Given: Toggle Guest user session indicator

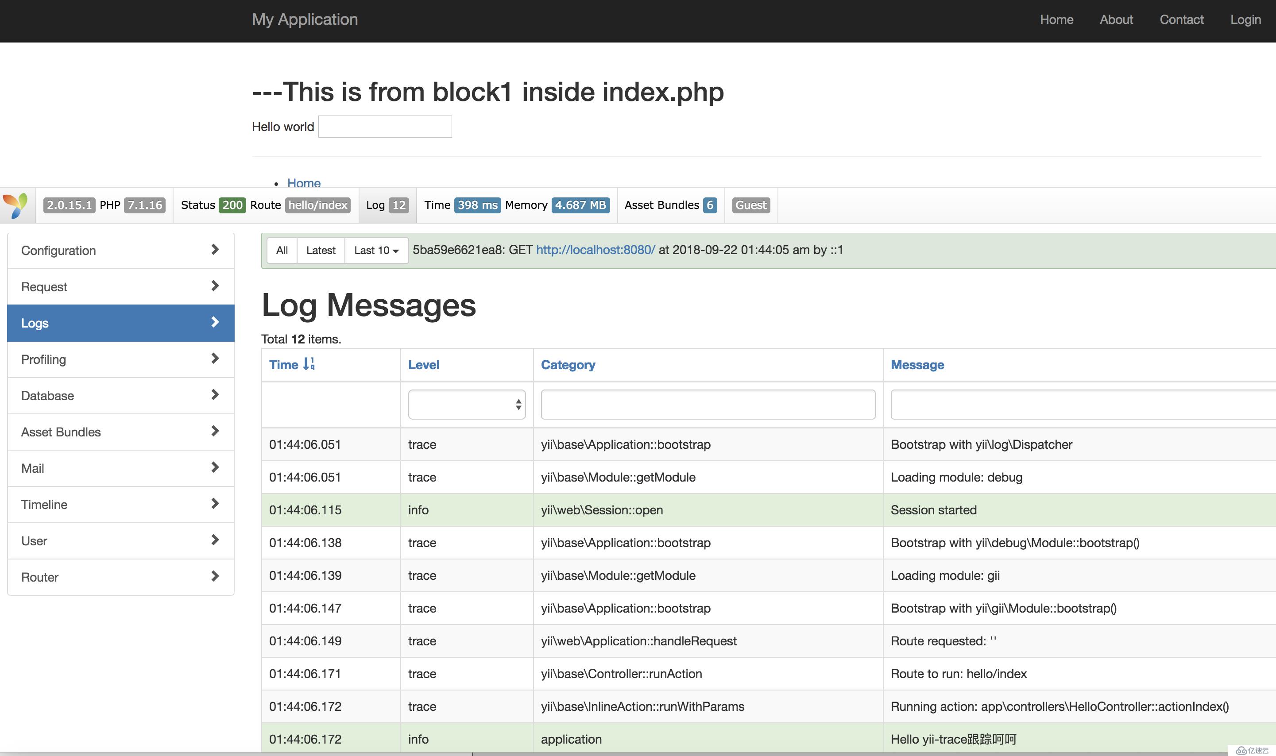Looking at the screenshot, I should [750, 204].
